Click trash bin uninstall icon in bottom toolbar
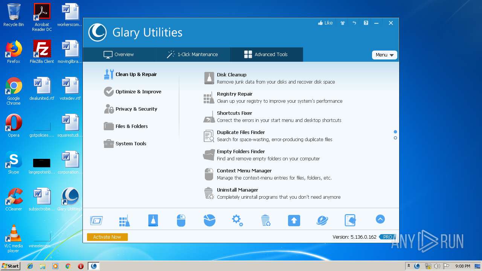This screenshot has height=271, width=482. click(x=265, y=220)
